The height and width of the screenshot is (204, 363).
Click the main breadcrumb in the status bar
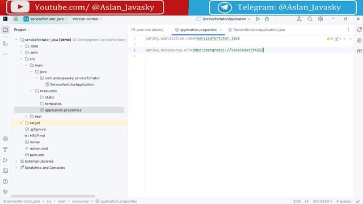pos(62,202)
